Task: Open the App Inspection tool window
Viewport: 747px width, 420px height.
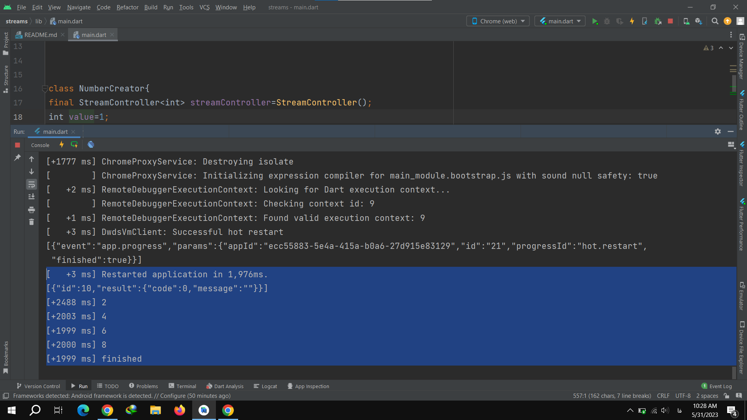Action: 308,386
